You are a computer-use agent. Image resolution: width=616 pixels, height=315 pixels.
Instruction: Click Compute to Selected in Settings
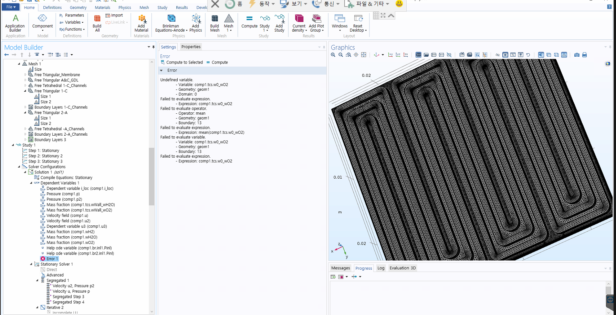182,63
